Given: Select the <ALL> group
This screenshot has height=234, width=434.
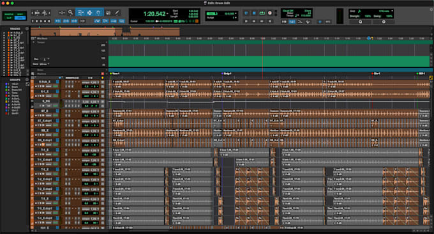Looking at the screenshot, I should [x=15, y=84].
